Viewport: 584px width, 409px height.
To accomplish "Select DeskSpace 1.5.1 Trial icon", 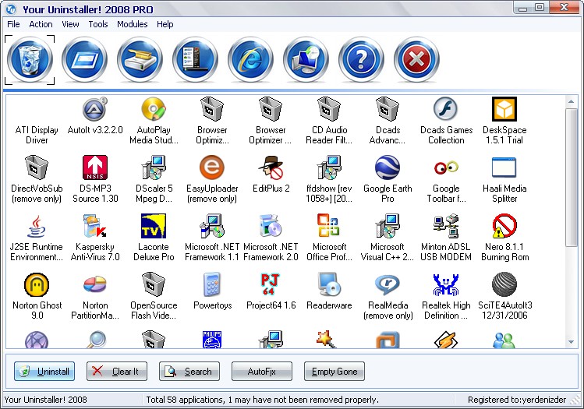I will pos(504,109).
